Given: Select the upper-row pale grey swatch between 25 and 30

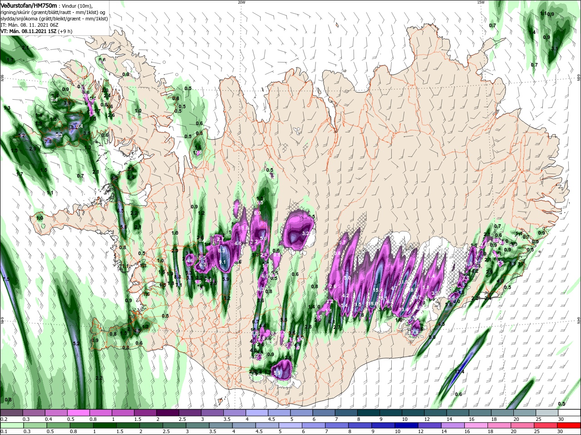Looking at the screenshot, I should (547, 413).
